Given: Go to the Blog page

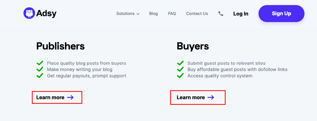Looking at the screenshot, I should pyautogui.click(x=154, y=14).
